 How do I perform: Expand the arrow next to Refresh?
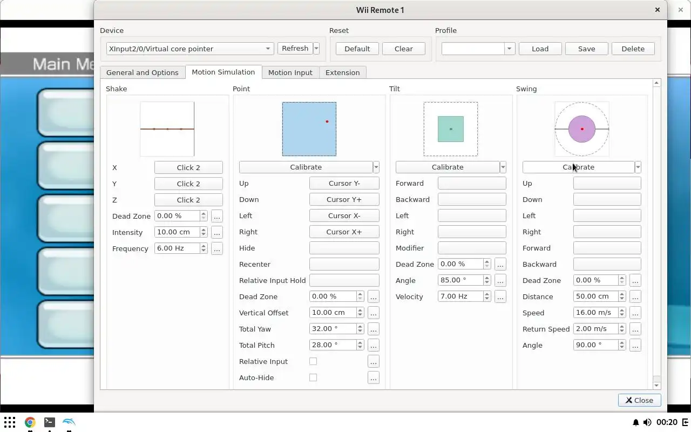click(316, 49)
